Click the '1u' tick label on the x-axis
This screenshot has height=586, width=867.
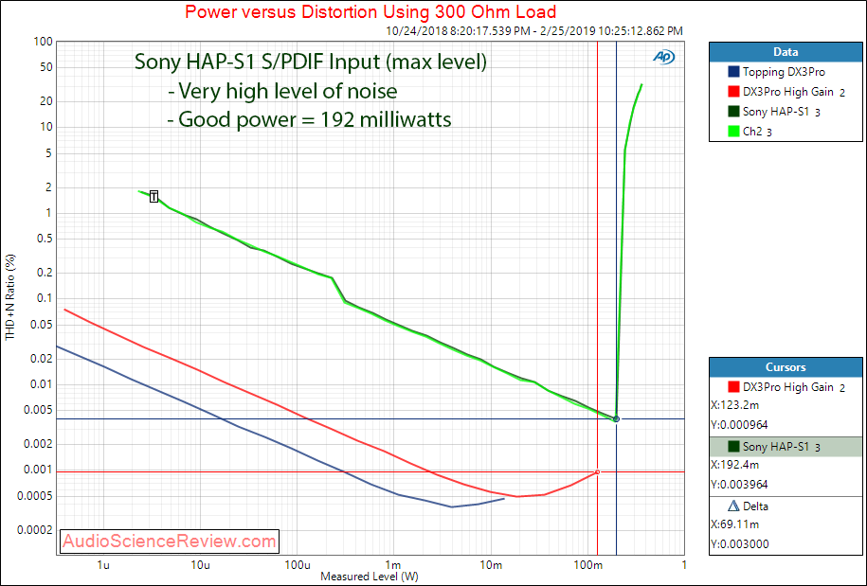click(103, 565)
